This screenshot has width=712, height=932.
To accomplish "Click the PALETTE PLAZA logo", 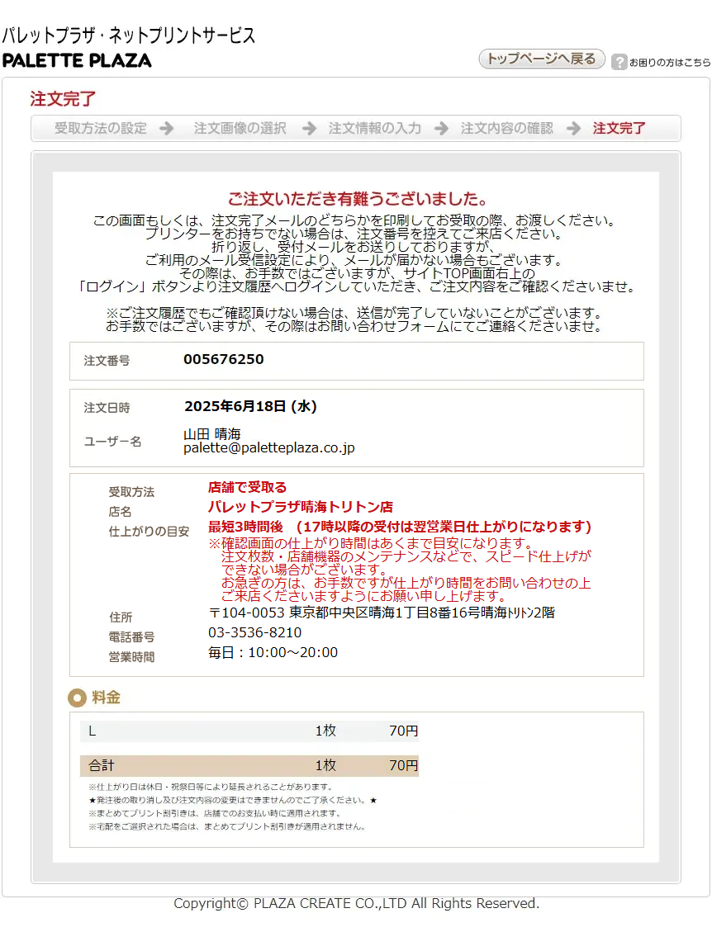I will [x=77, y=60].
